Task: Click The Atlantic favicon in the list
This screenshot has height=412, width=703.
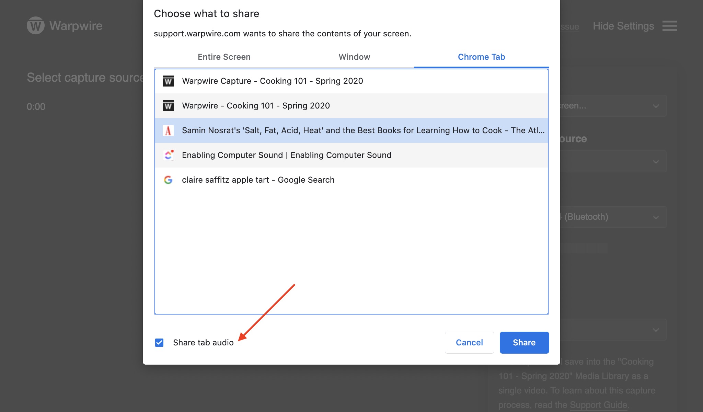Action: point(168,130)
